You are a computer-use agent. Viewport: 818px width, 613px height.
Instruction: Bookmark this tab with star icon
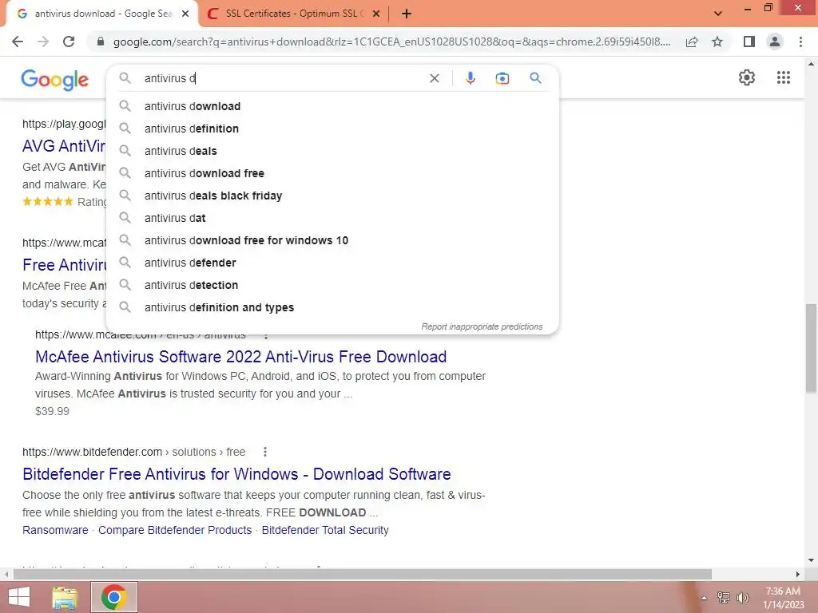coord(717,42)
